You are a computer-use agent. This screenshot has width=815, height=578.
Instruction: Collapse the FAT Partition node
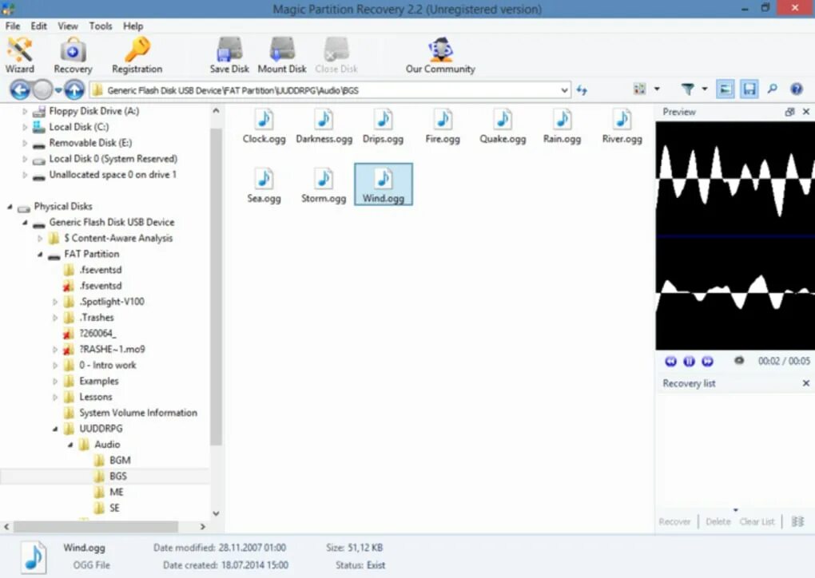(40, 255)
